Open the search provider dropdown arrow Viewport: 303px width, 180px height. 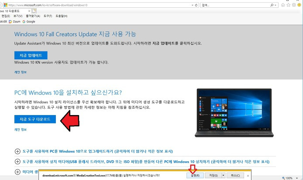point(275,5)
